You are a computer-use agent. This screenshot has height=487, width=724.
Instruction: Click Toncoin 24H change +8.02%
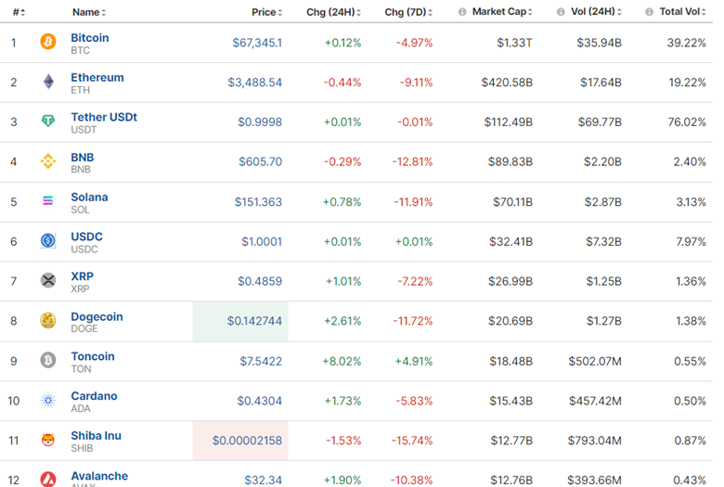click(x=342, y=362)
